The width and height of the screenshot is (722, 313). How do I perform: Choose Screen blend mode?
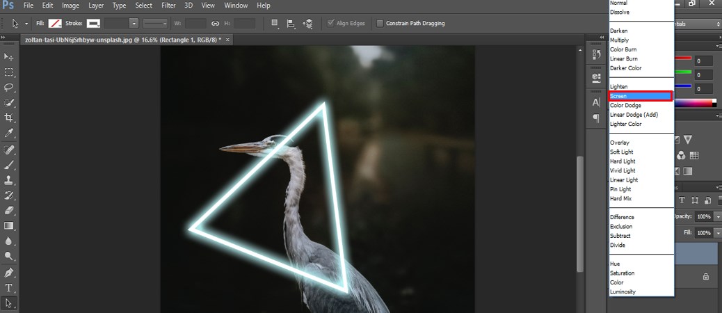(x=641, y=96)
